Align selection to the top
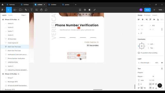The height and width of the screenshot is (93, 165). pyautogui.click(x=150, y=20)
